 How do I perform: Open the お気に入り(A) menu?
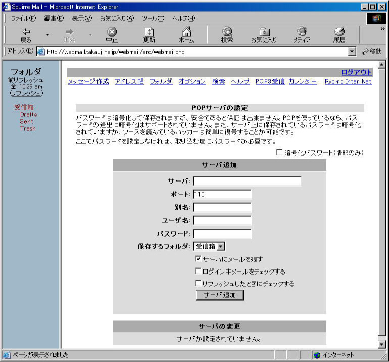click(117, 18)
